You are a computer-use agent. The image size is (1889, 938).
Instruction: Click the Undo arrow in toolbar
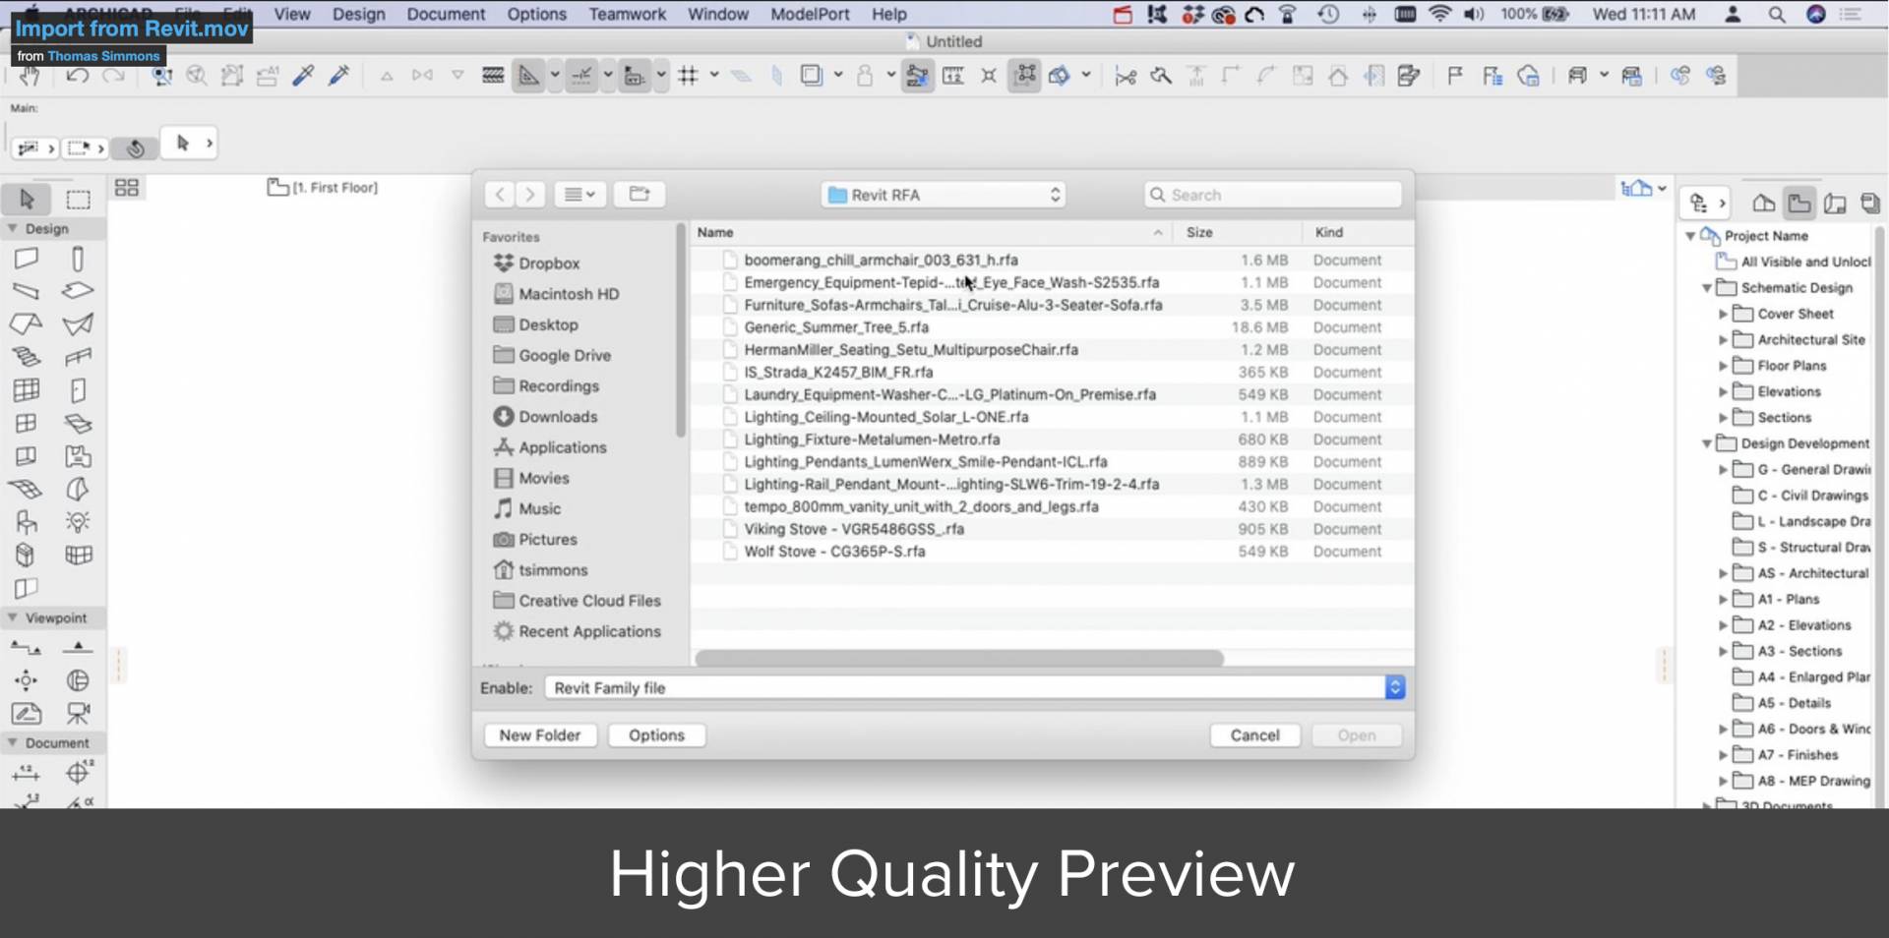click(78, 76)
